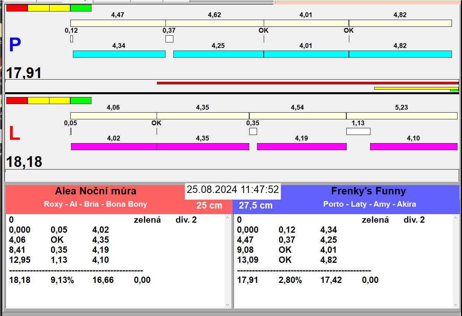The height and width of the screenshot is (316, 462).
Task: Click the right results panel scroll-down arrow
Action: 456,304
